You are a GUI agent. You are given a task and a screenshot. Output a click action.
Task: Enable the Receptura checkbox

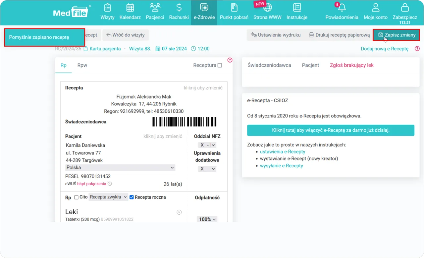220,65
